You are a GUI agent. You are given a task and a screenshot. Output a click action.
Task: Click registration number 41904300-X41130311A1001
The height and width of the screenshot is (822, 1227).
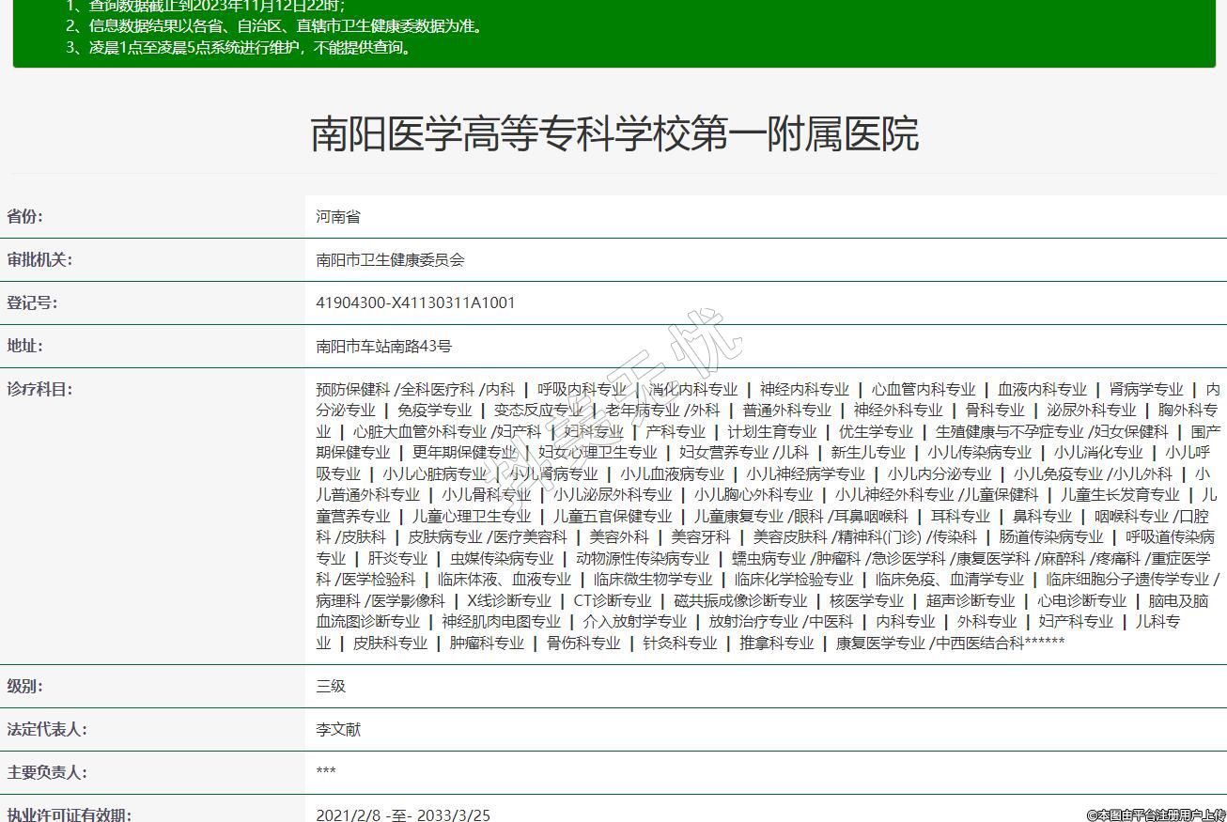point(415,302)
